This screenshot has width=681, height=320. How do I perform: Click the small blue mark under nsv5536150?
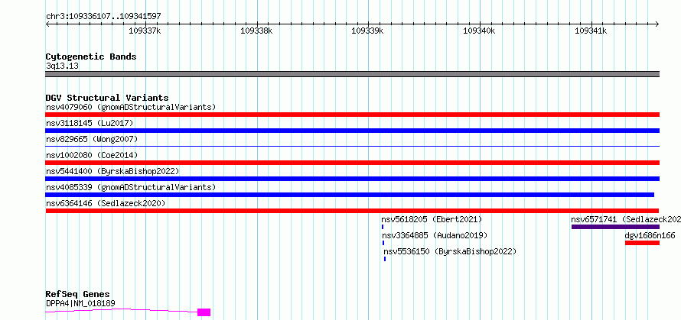click(385, 259)
